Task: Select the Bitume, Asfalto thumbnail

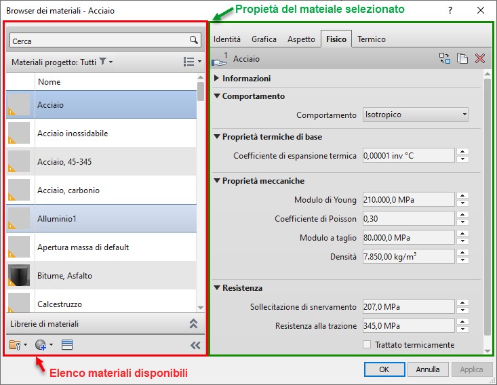Action: point(19,275)
